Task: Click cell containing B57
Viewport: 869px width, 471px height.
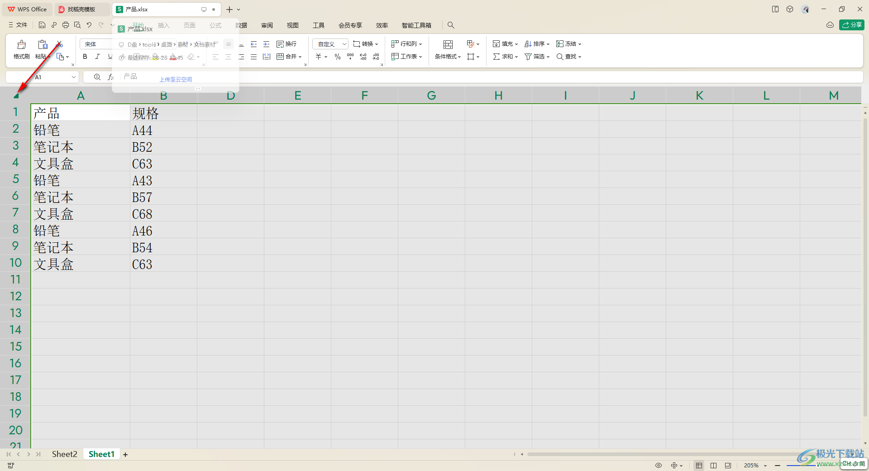Action: tap(163, 197)
